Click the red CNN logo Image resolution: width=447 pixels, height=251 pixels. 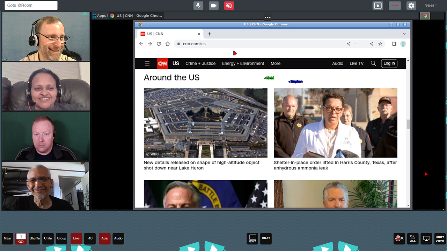pyautogui.click(x=162, y=63)
